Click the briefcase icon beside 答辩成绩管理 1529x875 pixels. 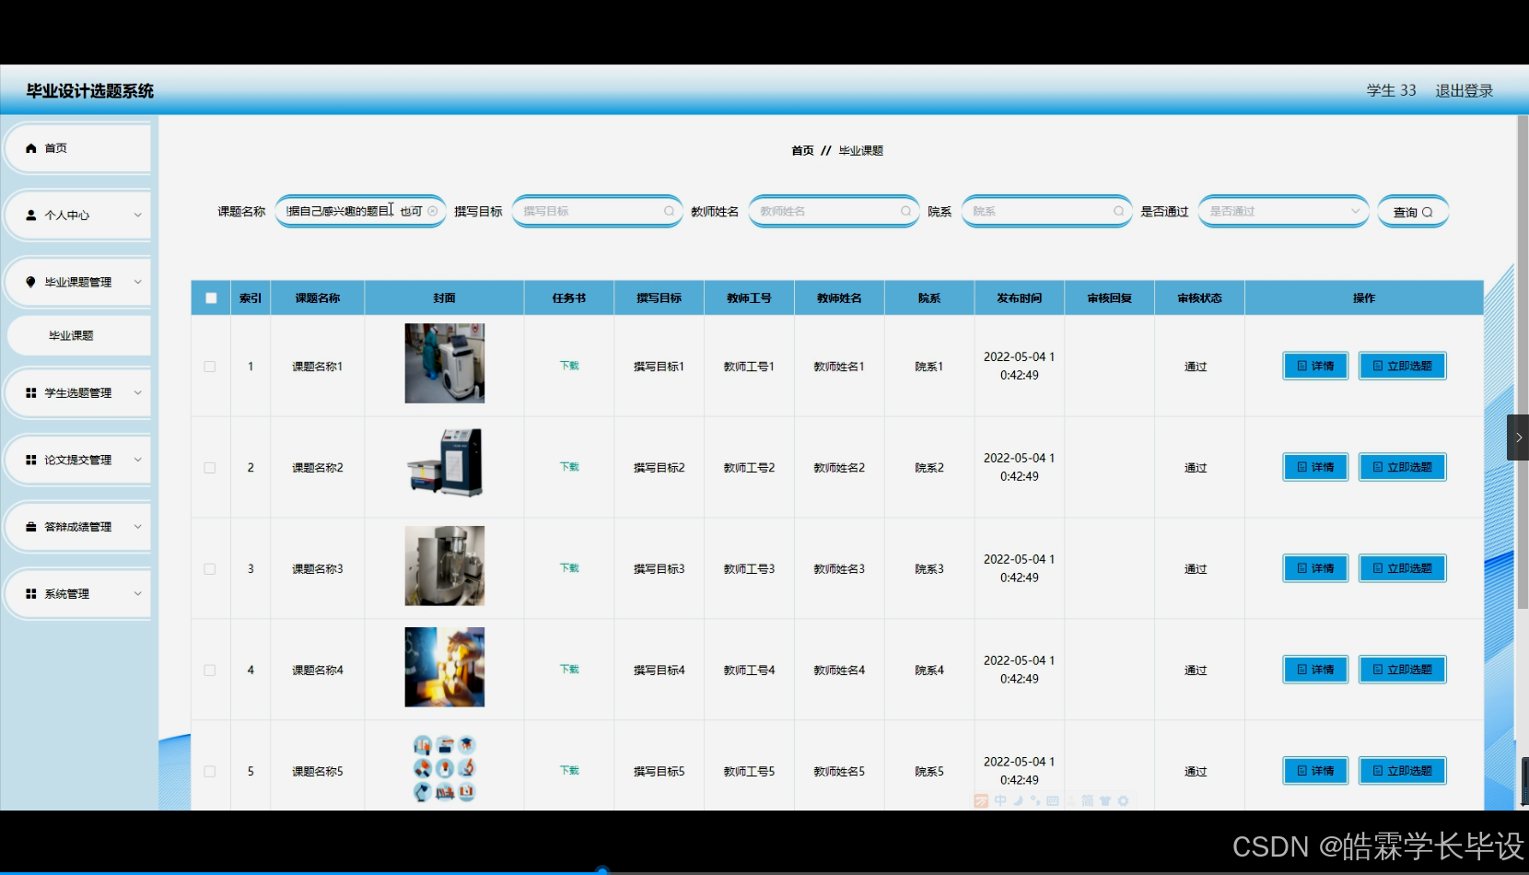pyautogui.click(x=31, y=527)
